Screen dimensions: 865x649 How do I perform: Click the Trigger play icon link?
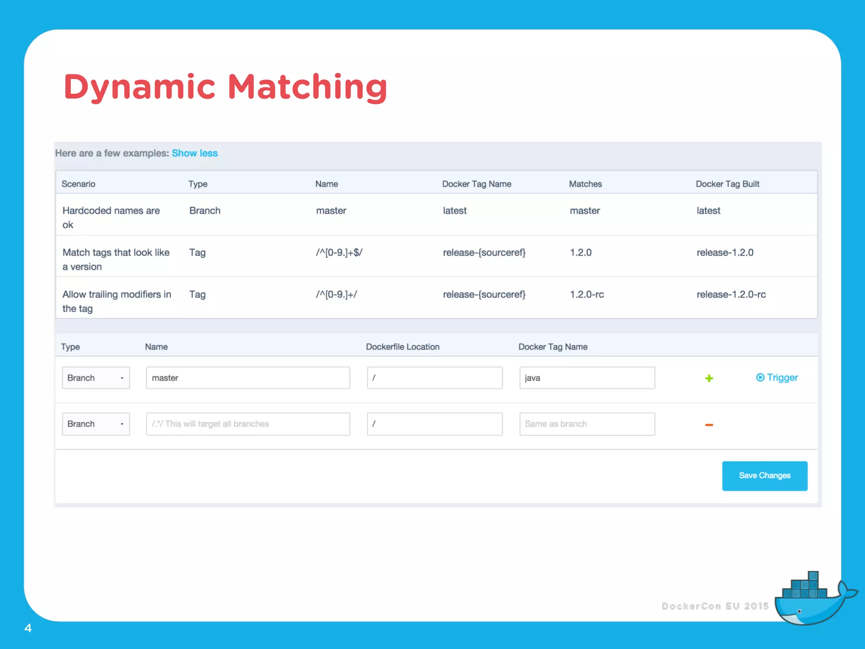coord(776,378)
